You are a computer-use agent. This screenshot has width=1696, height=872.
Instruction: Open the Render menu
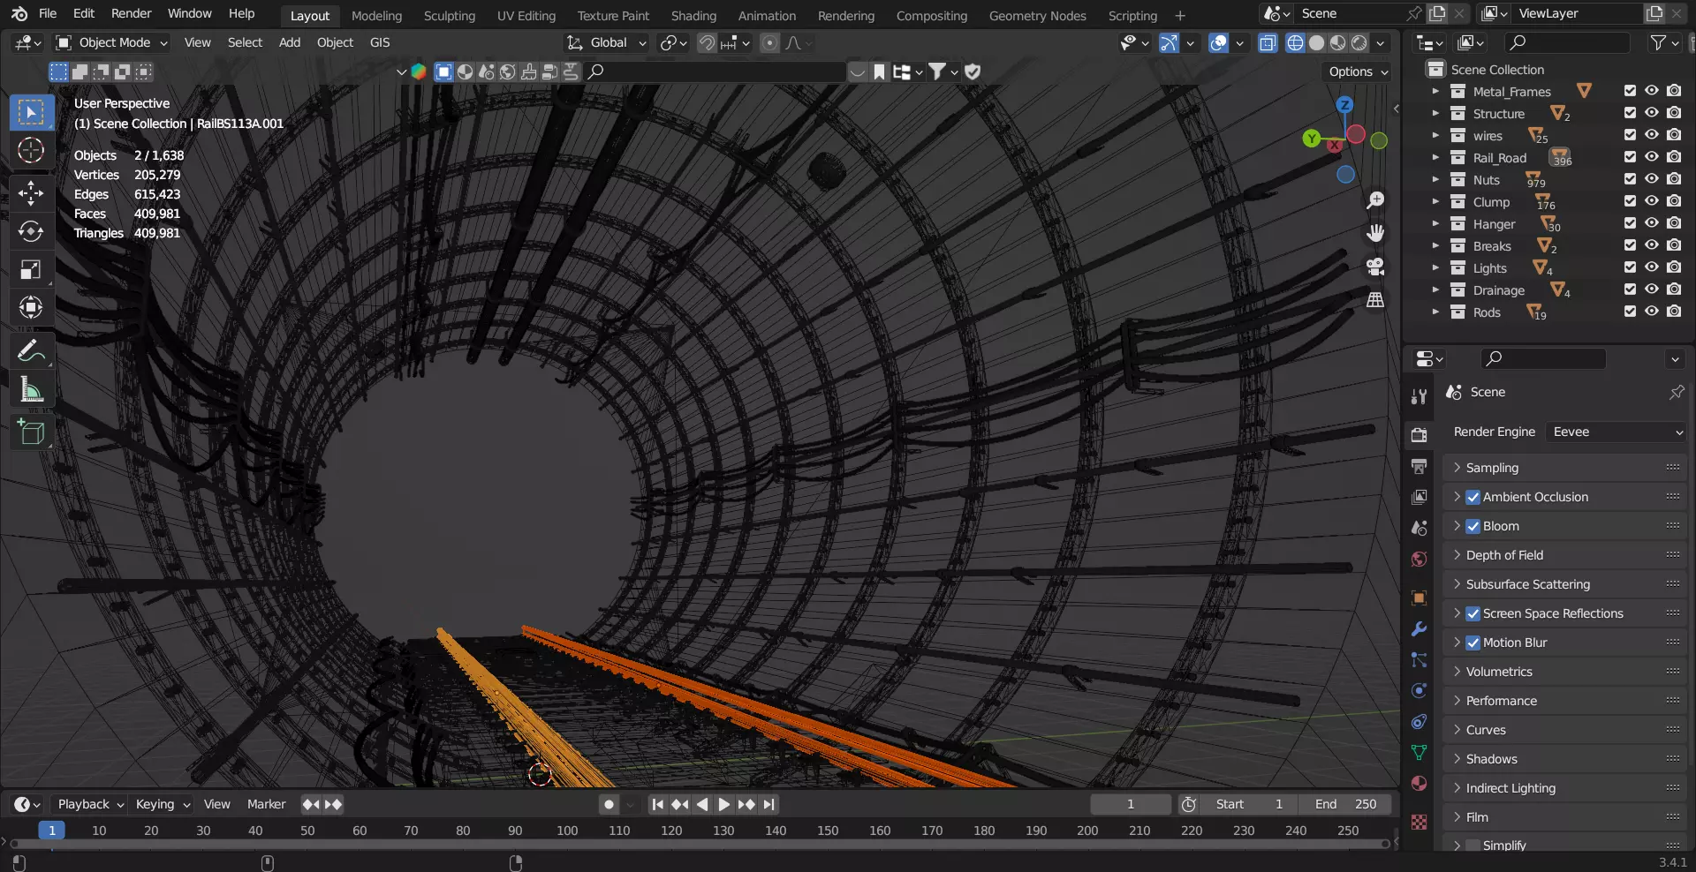132,13
